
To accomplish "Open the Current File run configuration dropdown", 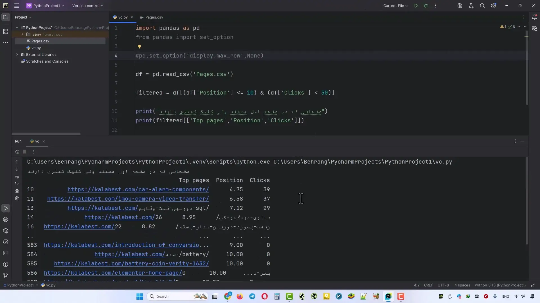I will (x=395, y=6).
